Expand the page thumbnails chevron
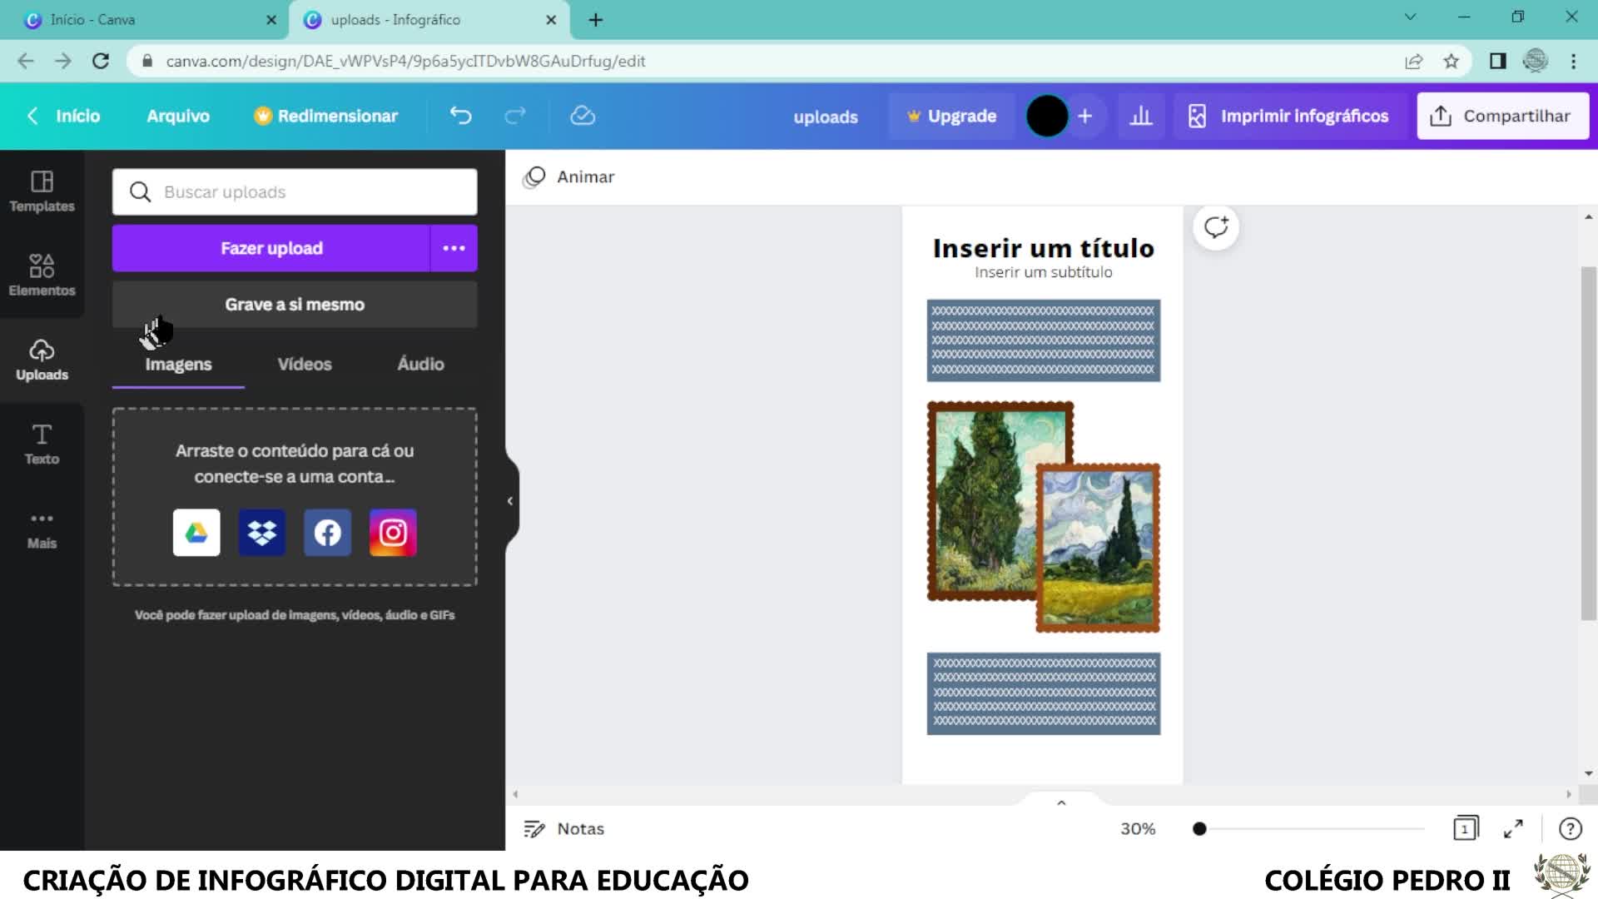Screen dimensions: 1598x899 point(1061,802)
